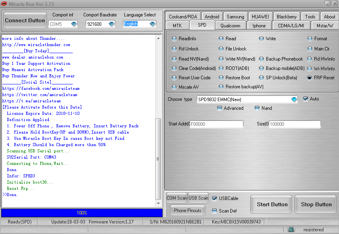Open the Comport inf COM5 dropdown
The height and width of the screenshot is (234, 339).
point(74,24)
